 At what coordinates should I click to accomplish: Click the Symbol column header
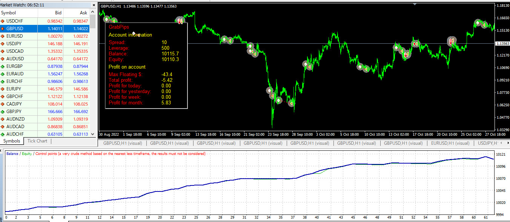[x=9, y=13]
